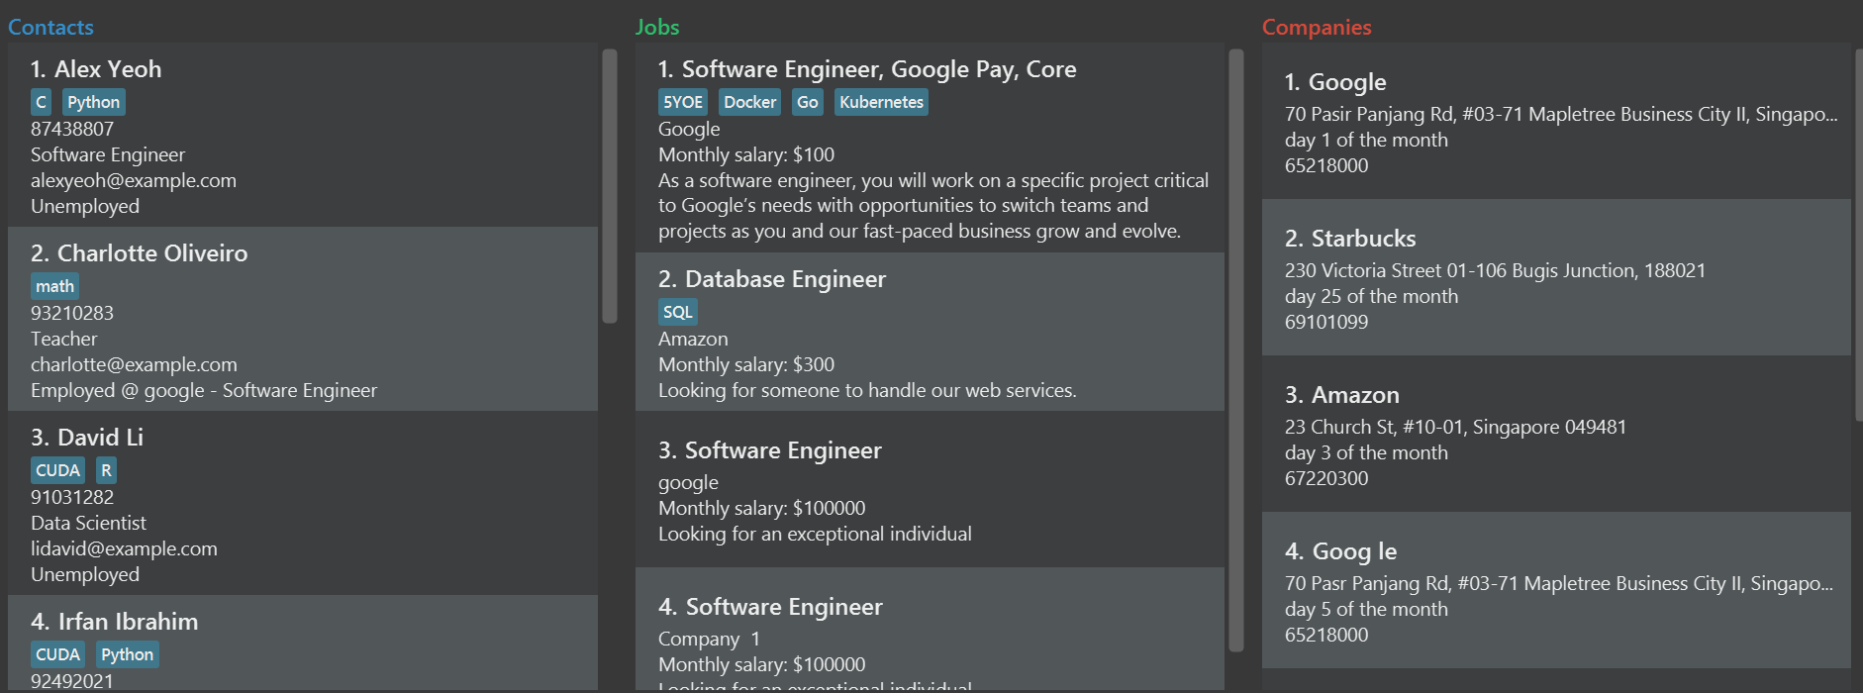Select company 3. Amazon
This screenshot has width=1863, height=693.
tap(1556, 434)
